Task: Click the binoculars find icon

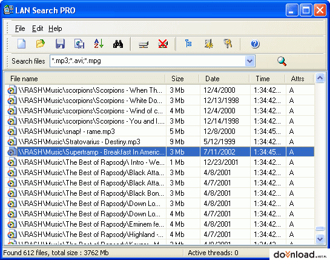Action: (x=118, y=44)
